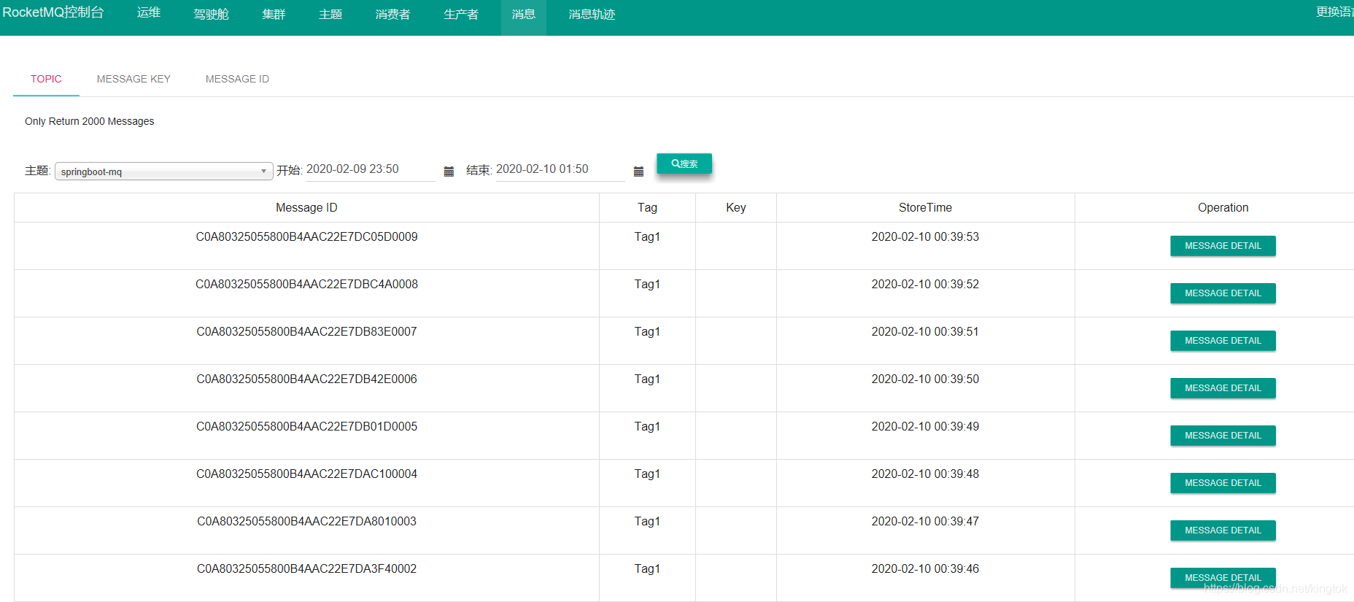Viewport: 1354px width, 602px height.
Task: Click the 搜索 search button
Action: (684, 163)
